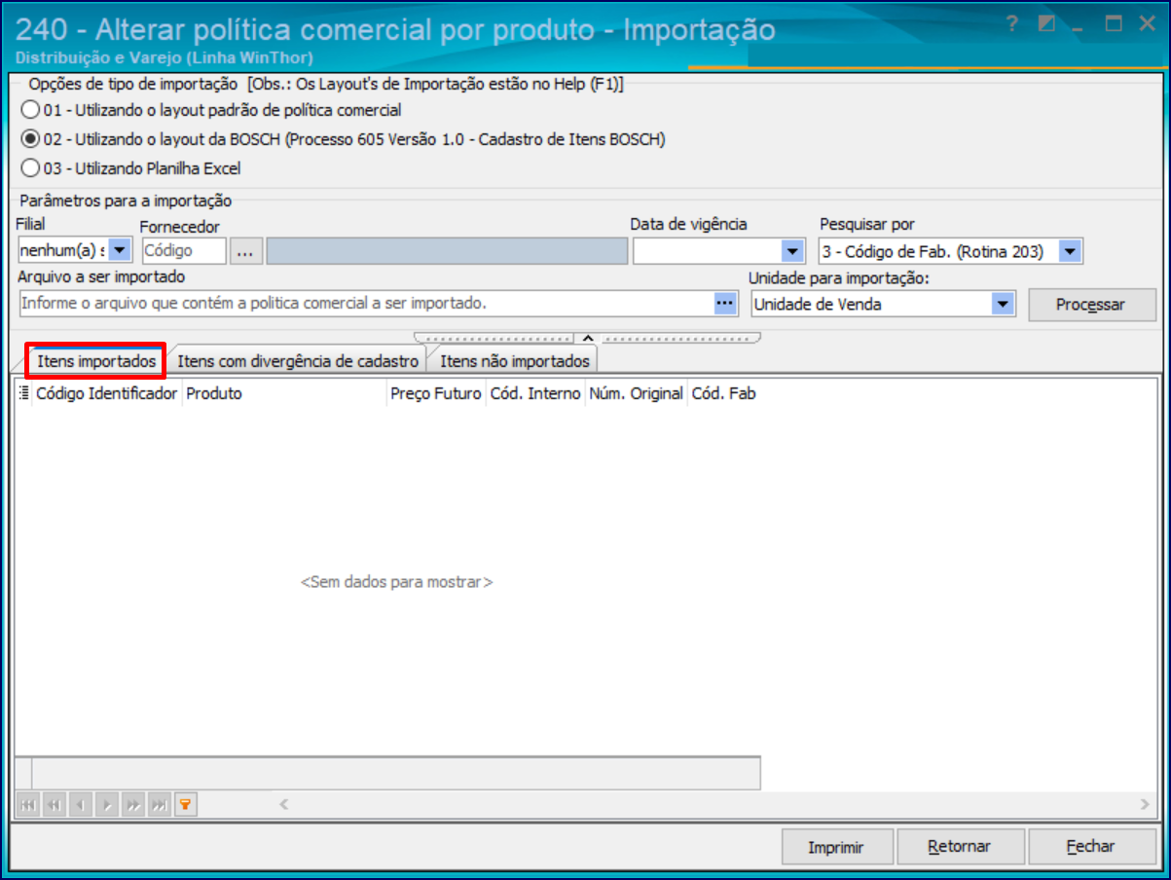Click next page navigation icon

coord(133,804)
